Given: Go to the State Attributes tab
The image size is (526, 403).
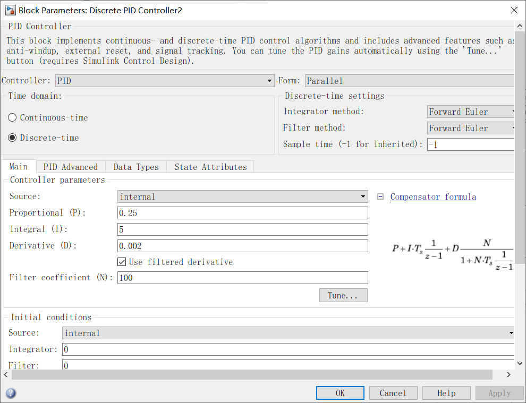Looking at the screenshot, I should click(210, 167).
